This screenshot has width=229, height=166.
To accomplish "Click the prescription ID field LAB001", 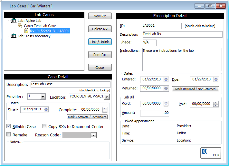I will [162, 26].
